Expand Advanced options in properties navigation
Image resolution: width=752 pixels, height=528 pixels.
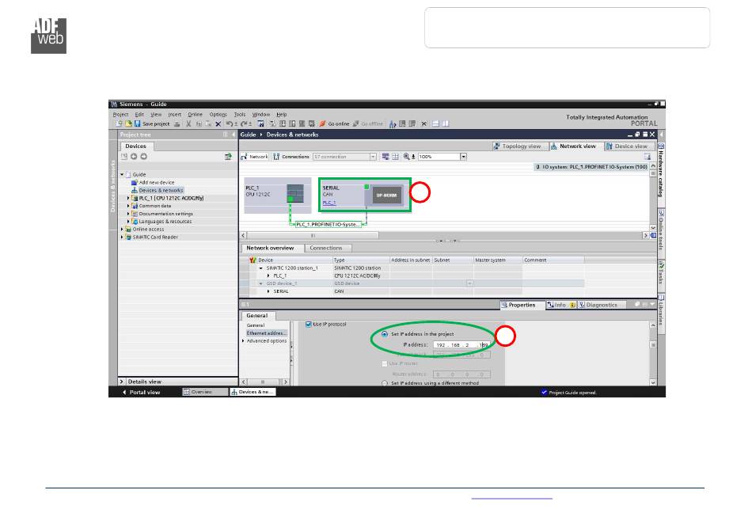[x=243, y=341]
